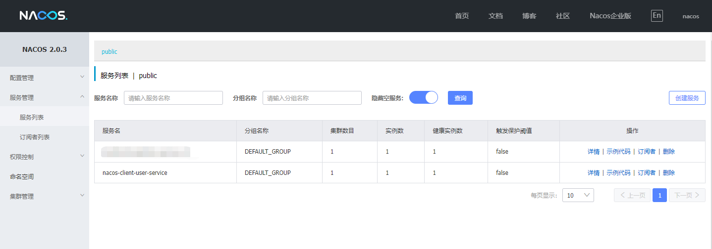The width and height of the screenshot is (712, 249).
Task: Click the NACOS logo
Action: point(44,16)
